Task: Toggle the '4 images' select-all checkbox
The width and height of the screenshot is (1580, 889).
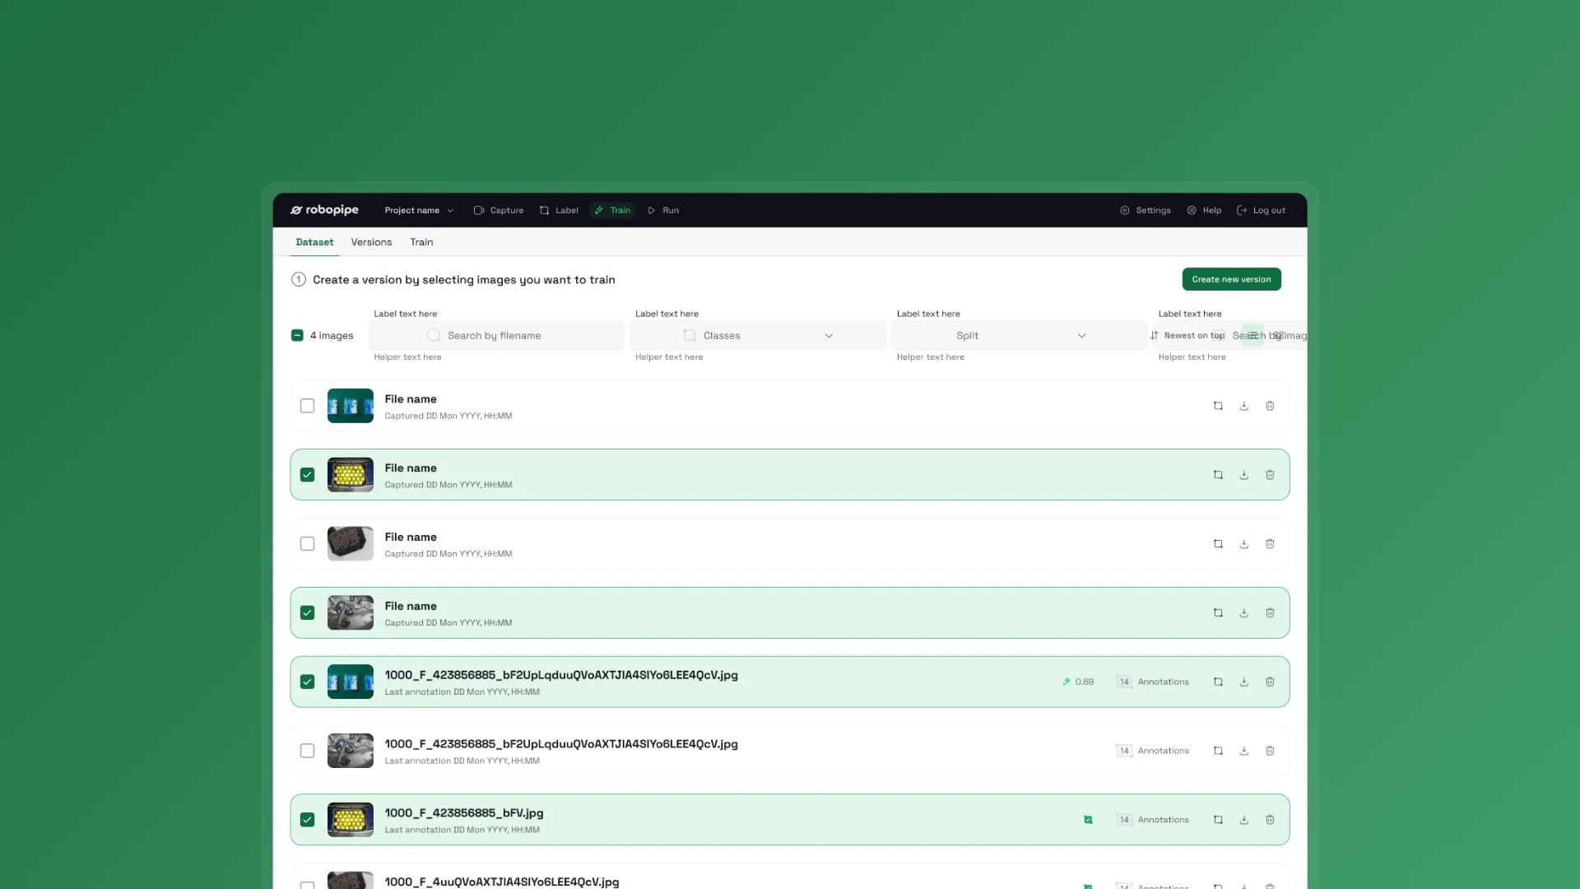Action: click(x=297, y=335)
